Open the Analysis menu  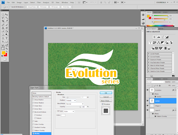[x=46, y=2]
